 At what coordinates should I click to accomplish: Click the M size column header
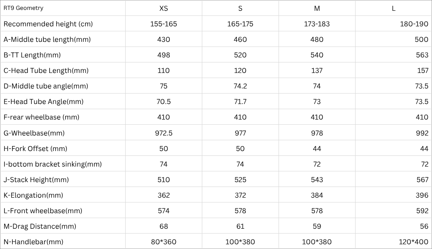[x=317, y=8]
